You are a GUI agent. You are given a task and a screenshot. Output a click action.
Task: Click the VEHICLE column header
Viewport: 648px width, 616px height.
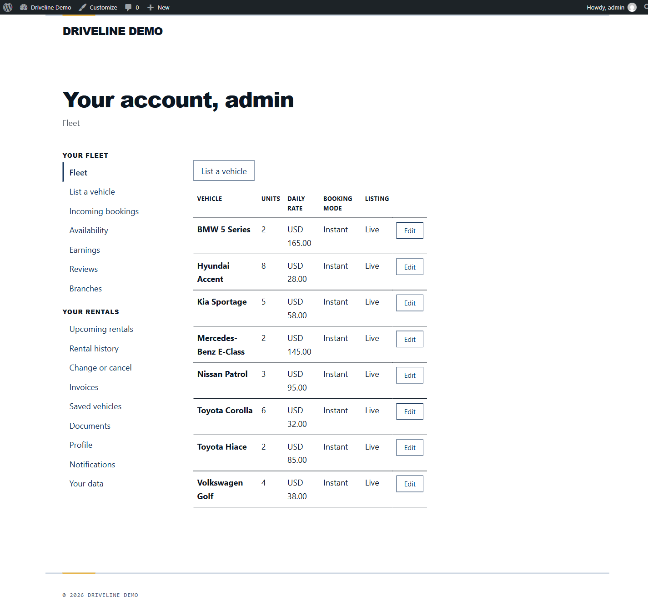(210, 199)
